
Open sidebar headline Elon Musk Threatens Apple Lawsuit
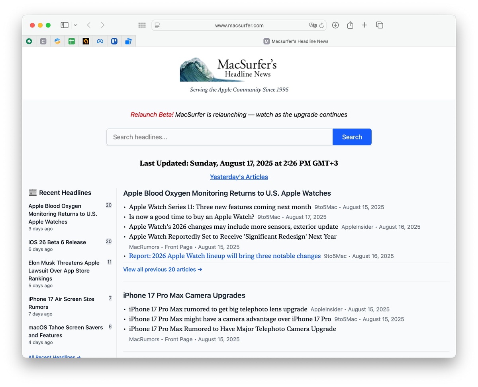[x=64, y=270]
